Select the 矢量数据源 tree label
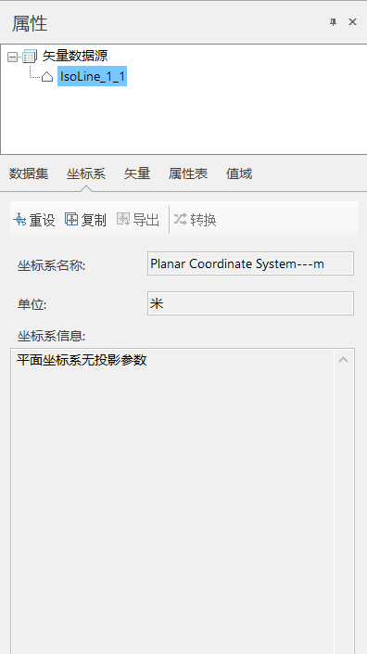The height and width of the screenshot is (654, 367). 75,56
